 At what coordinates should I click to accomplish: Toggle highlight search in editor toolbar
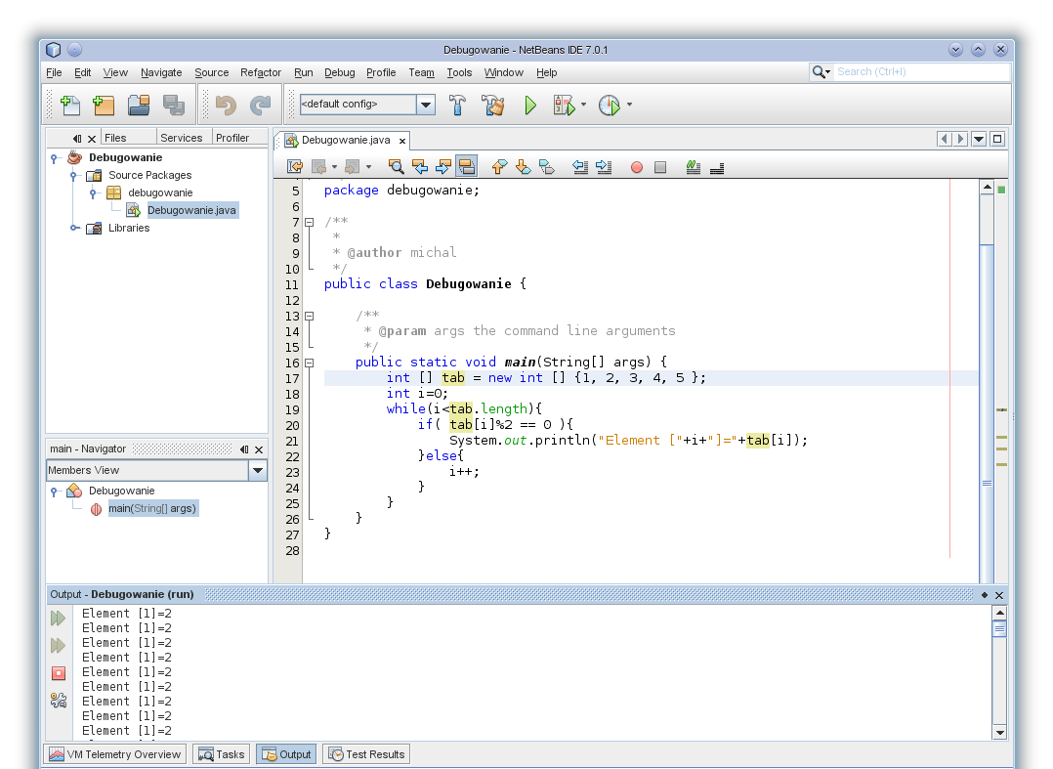466,167
